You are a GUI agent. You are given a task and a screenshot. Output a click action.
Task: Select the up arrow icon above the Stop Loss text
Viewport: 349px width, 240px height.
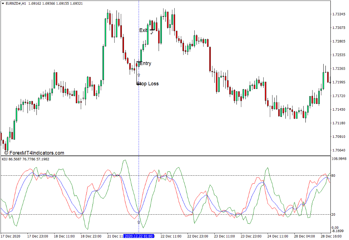click(x=139, y=75)
